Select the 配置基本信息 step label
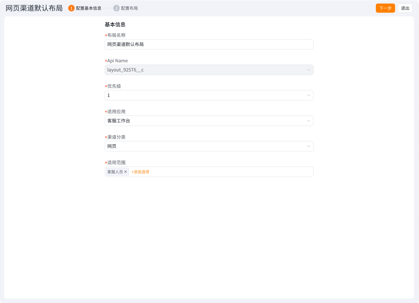Image resolution: width=419 pixels, height=303 pixels. point(89,8)
